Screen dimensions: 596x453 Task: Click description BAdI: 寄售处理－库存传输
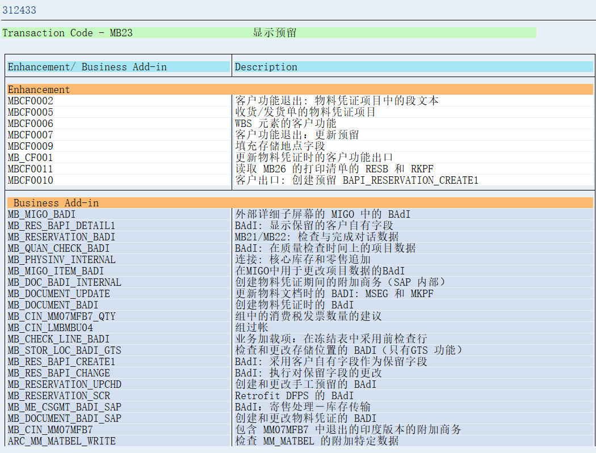click(303, 407)
